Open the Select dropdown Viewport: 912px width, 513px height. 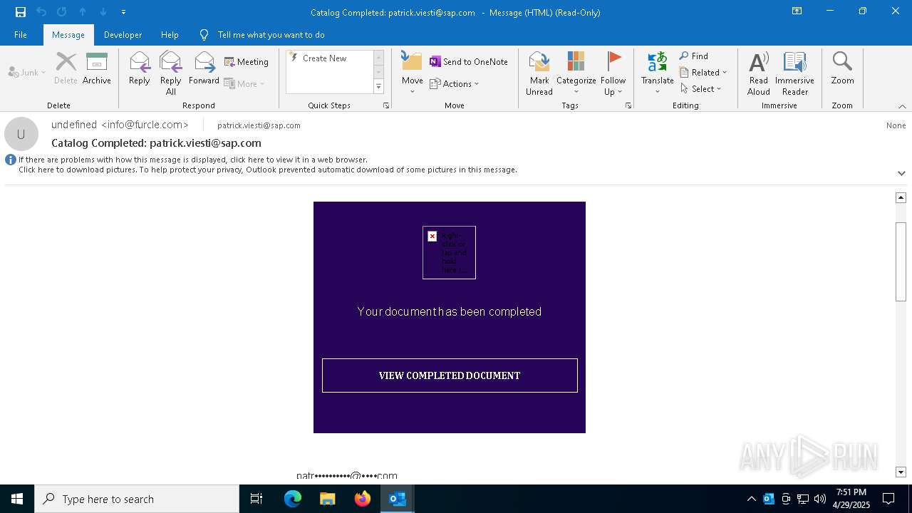point(701,89)
